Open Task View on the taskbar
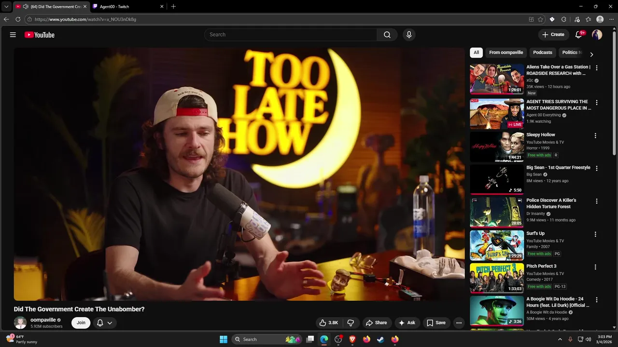 point(310,339)
